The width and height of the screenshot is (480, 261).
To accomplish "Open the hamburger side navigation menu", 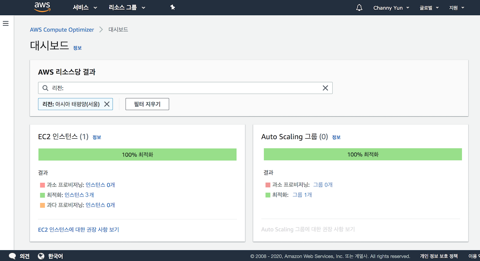I will pyautogui.click(x=6, y=24).
